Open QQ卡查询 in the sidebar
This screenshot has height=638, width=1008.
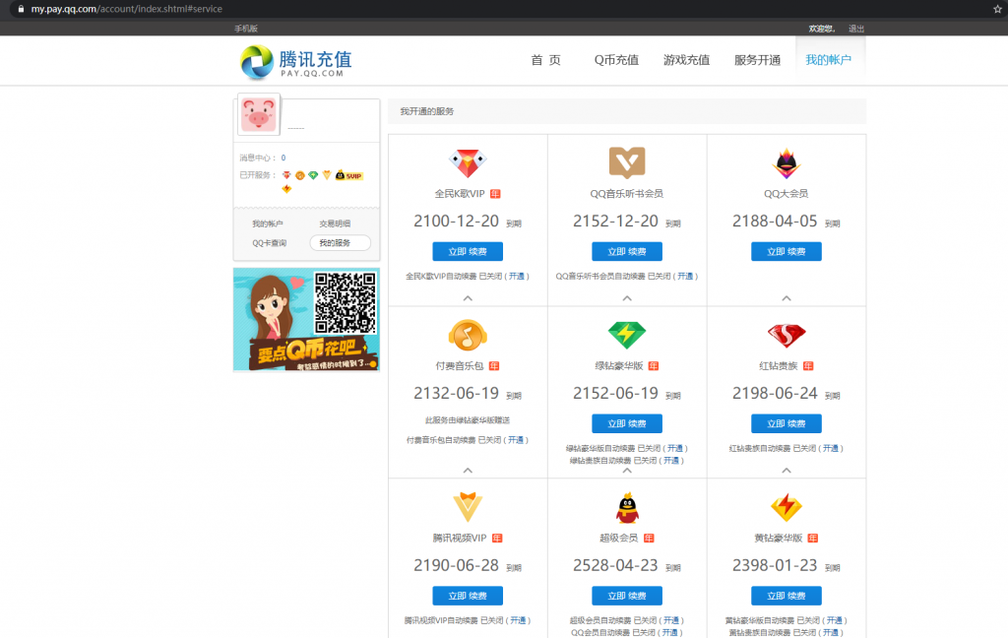270,243
